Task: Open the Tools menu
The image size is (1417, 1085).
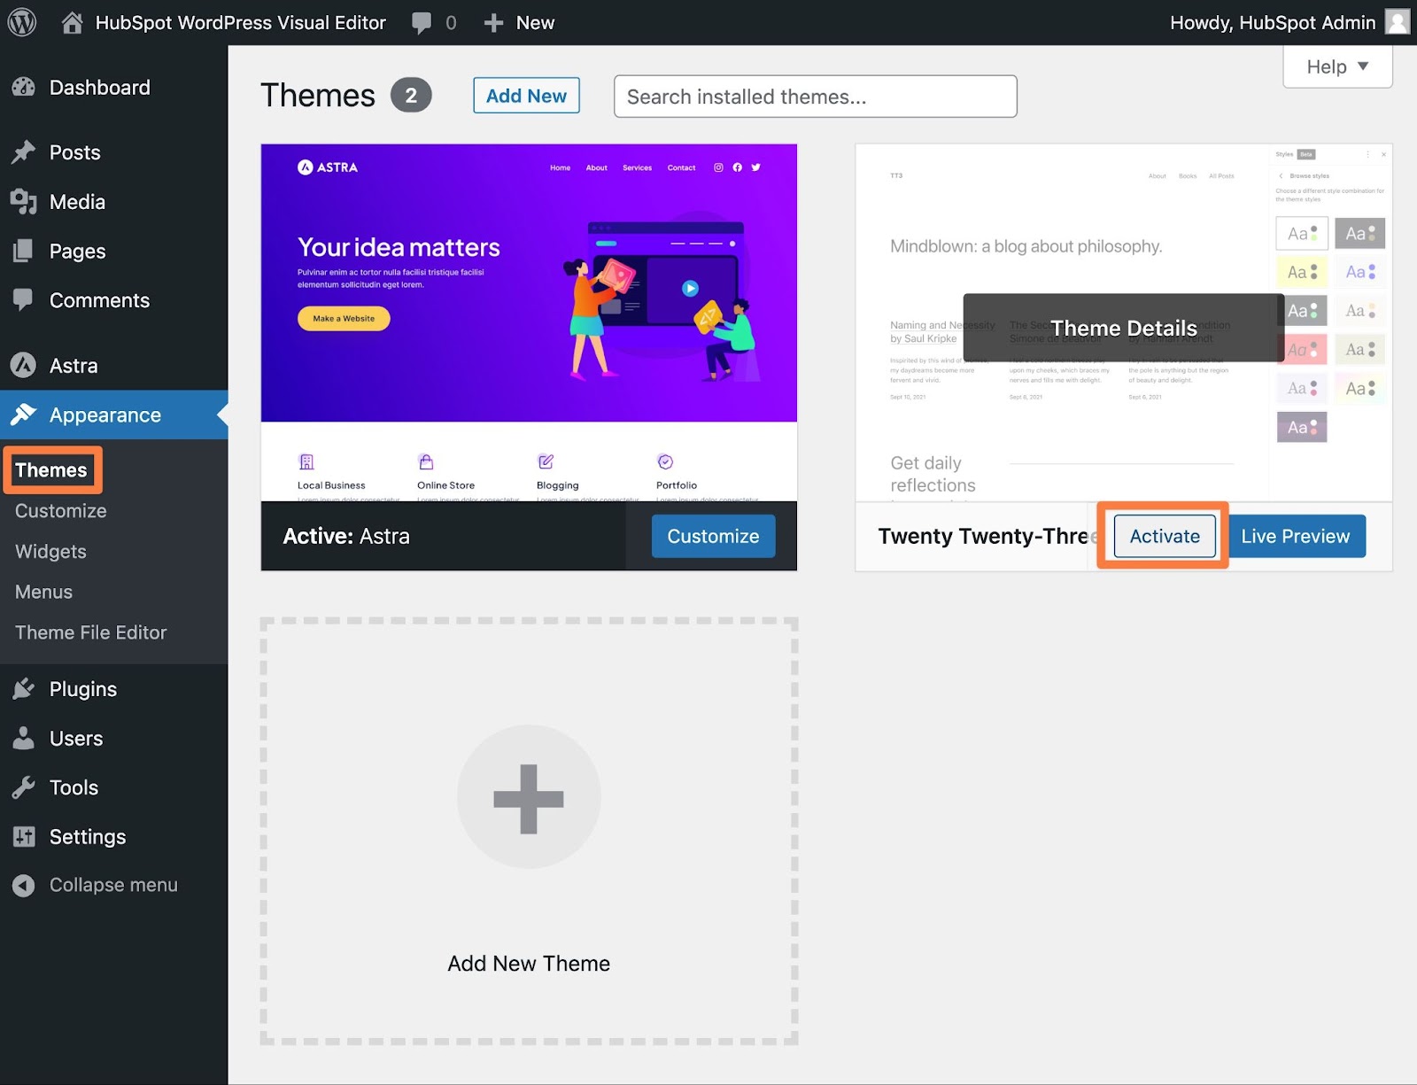Action: point(74,787)
